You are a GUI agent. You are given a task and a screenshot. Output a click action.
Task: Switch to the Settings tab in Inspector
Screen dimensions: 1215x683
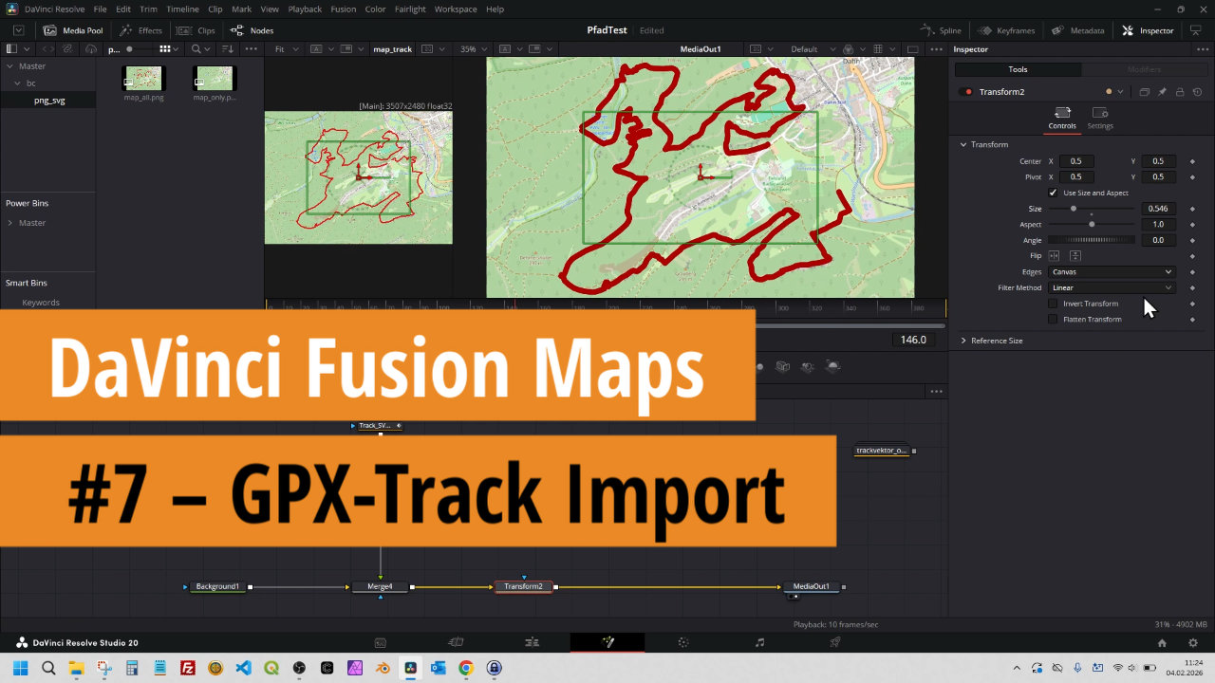(x=1100, y=118)
